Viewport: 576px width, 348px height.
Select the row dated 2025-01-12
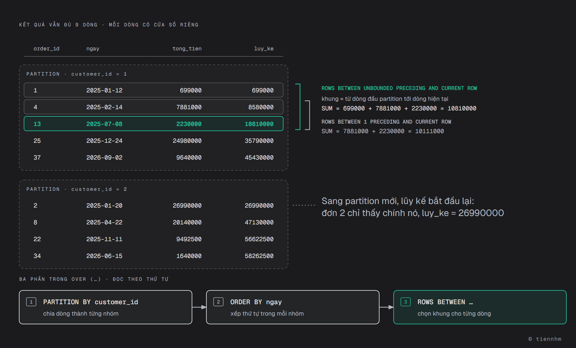pos(154,90)
